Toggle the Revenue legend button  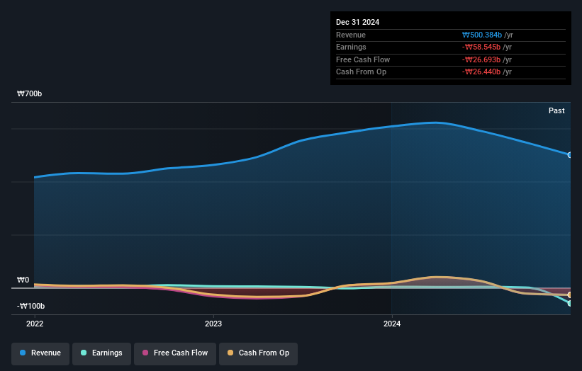[x=40, y=353]
